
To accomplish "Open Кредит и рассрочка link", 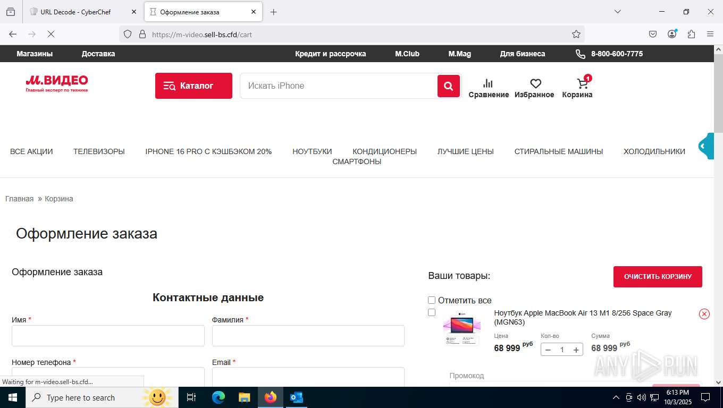I will (331, 54).
